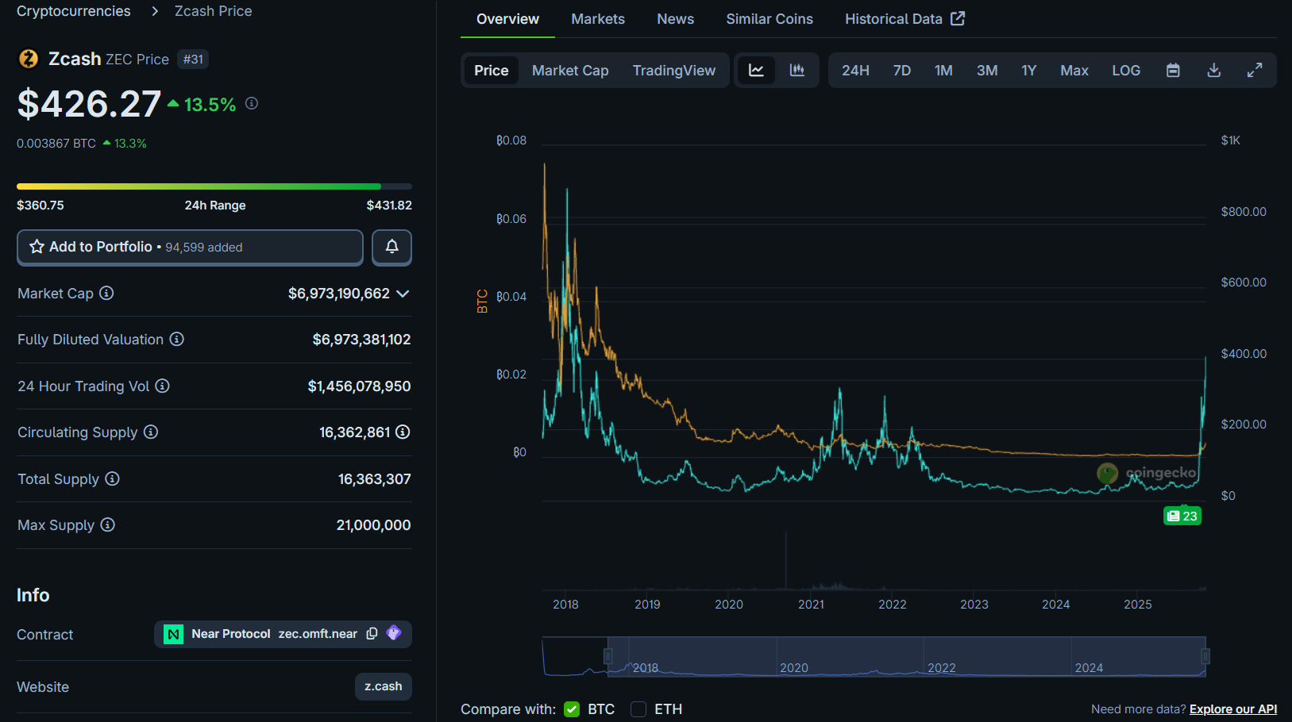1292x722 pixels.
Task: Toggle LOG scale on chart
Action: tap(1125, 71)
